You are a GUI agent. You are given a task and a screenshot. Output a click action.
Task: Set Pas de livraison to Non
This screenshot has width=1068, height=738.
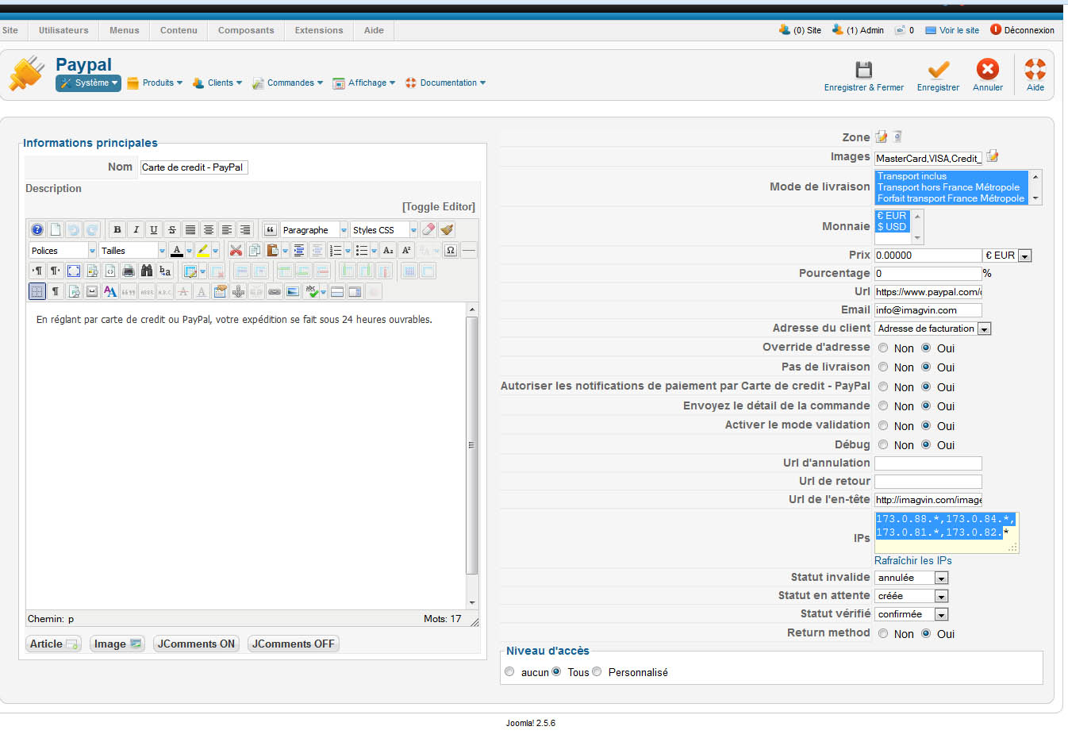coord(883,367)
